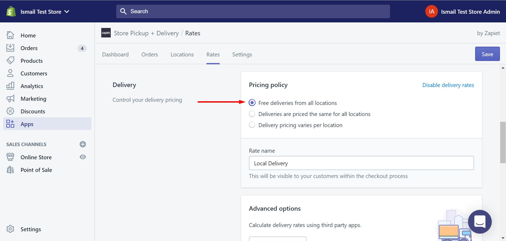Select Deliveries priced the same option
This screenshot has width=506, height=241.
click(x=252, y=114)
